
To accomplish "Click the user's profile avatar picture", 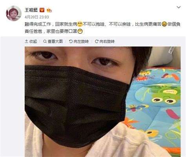I will pos(14,13).
